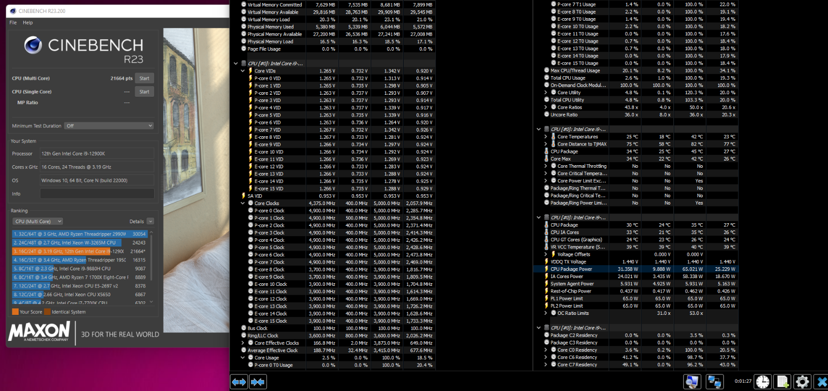Expand the Core Temperatures group
Image resolution: width=828 pixels, height=391 pixels.
tap(545, 137)
